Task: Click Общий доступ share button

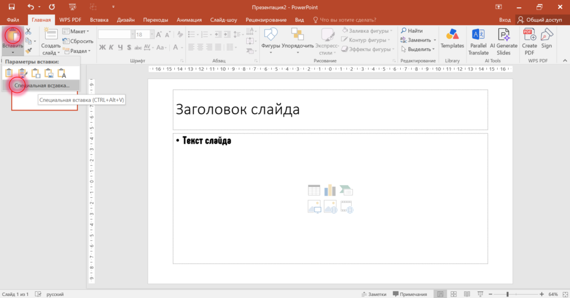Action: pos(540,19)
